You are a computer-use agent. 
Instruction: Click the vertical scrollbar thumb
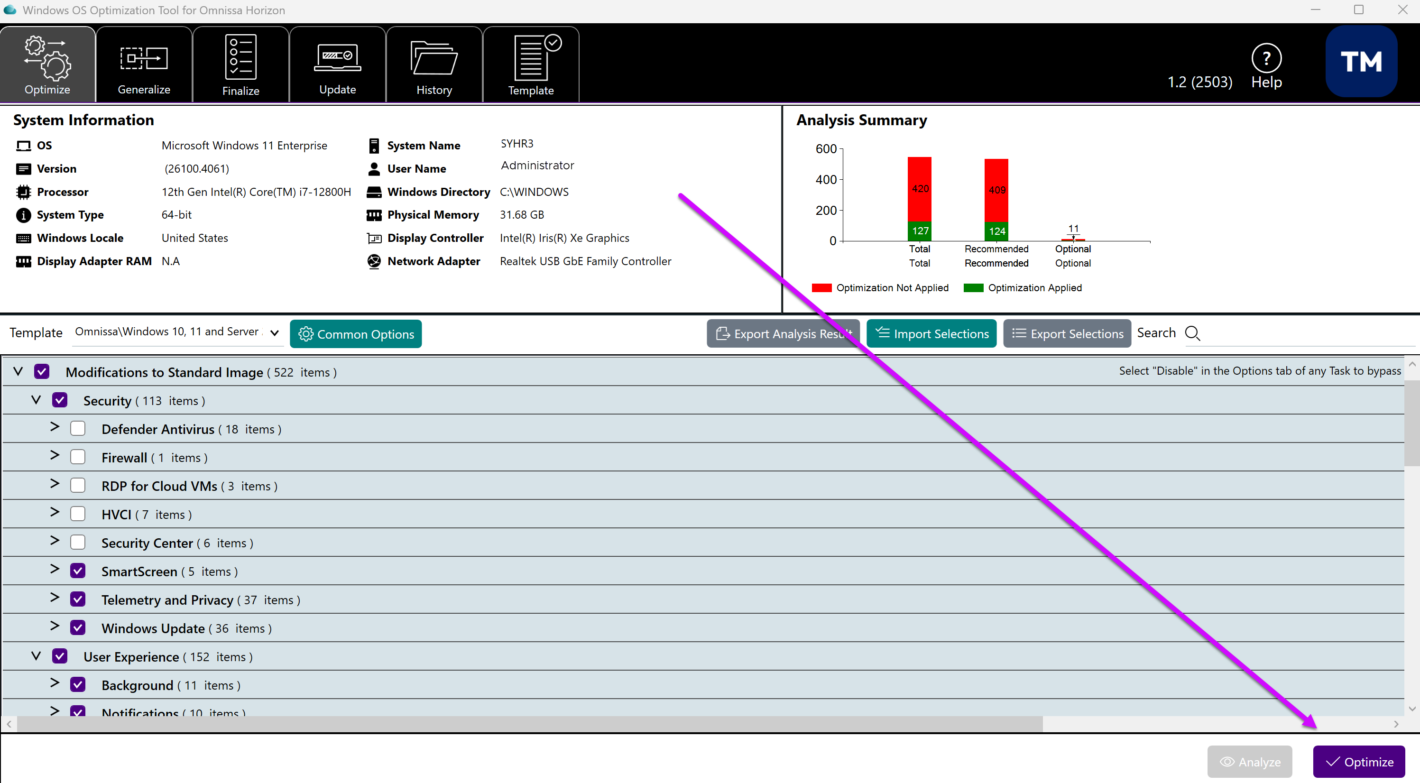pos(1412,423)
